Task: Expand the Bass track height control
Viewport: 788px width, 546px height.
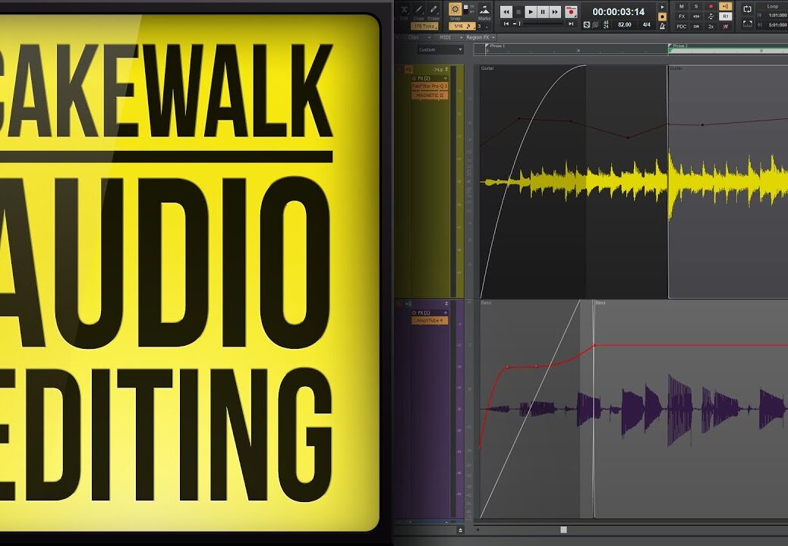Action: (x=446, y=303)
